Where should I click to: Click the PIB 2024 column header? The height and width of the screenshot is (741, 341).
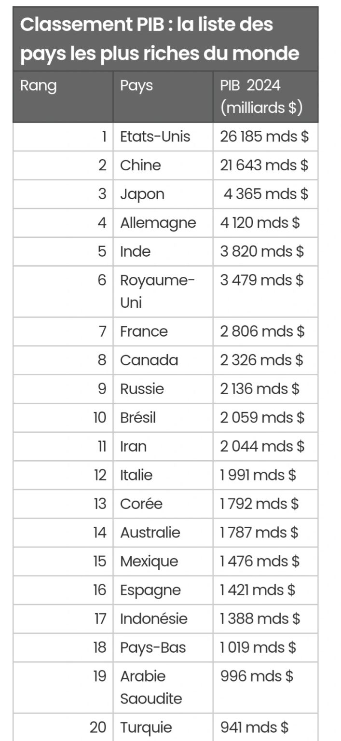pyautogui.click(x=265, y=96)
